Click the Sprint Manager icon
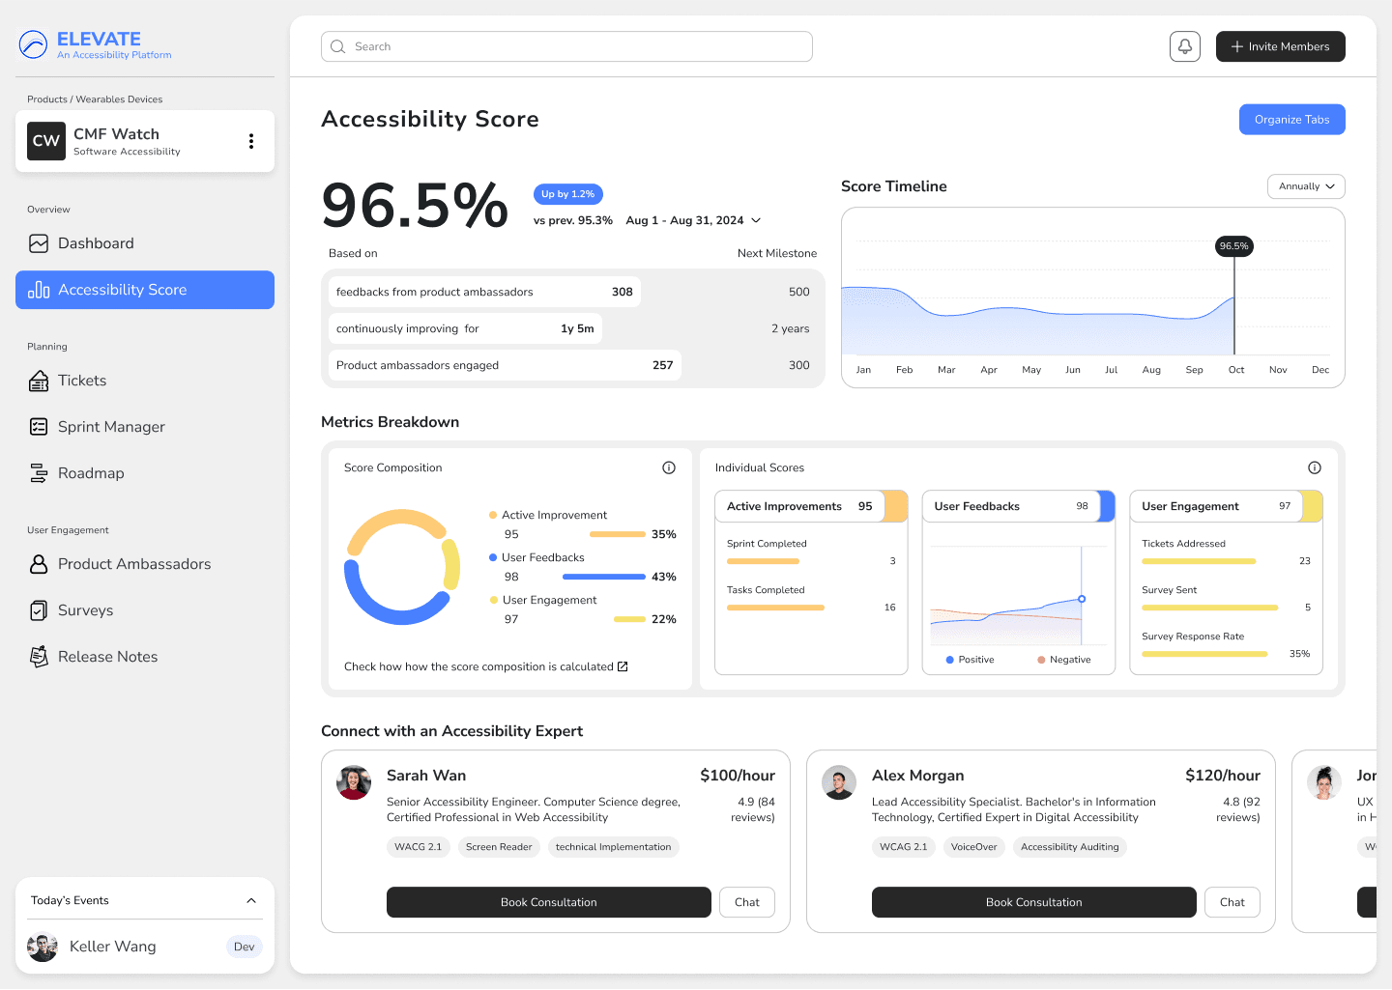This screenshot has width=1392, height=990. point(39,426)
